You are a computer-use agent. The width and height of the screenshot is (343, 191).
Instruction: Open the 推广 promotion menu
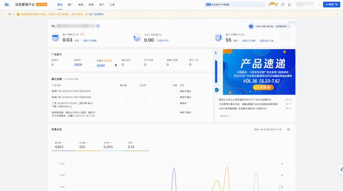[x=70, y=4]
